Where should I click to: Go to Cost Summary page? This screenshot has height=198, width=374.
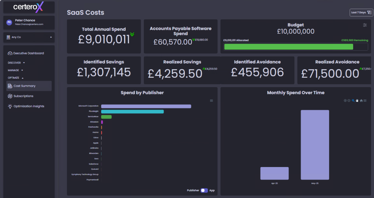[x=29, y=86]
